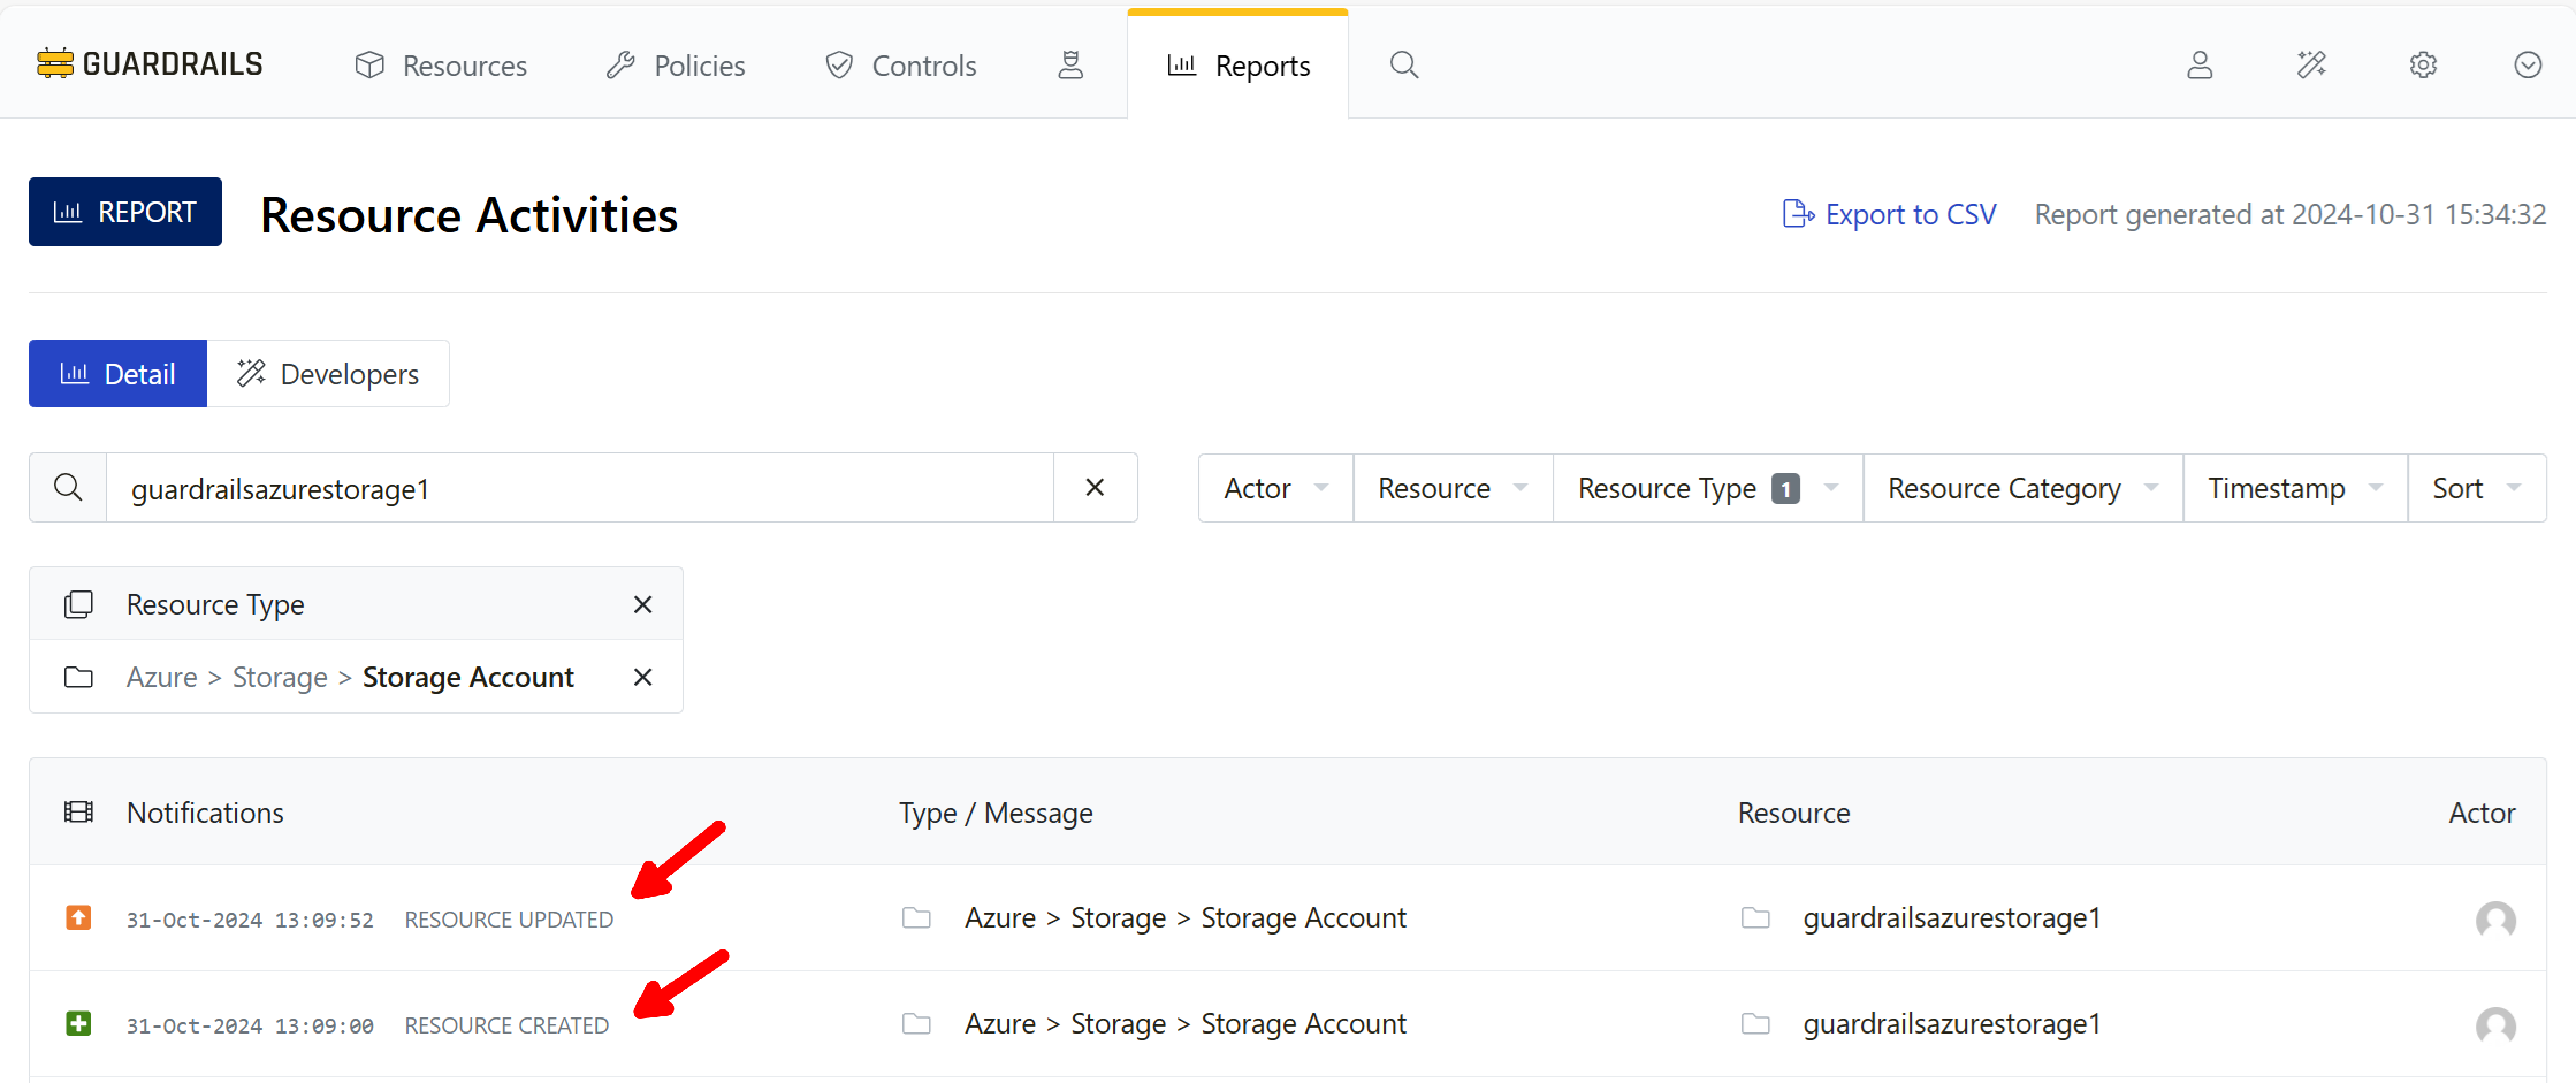Open the Sort dropdown
Viewport: 2576px width, 1083px height.
[2475, 488]
